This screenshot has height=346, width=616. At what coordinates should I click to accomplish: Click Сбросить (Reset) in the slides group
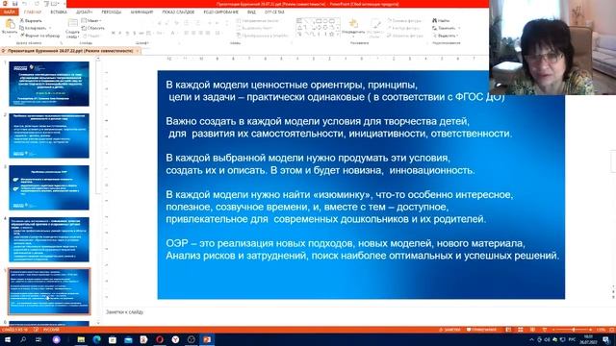tap(92, 28)
